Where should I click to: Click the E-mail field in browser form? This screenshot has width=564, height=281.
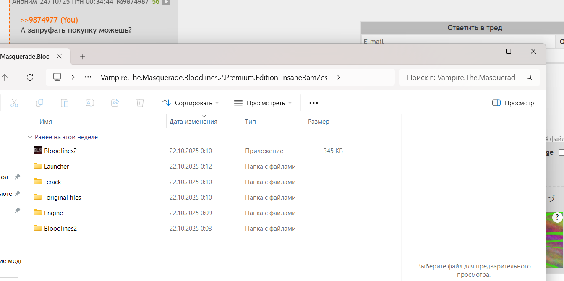pyautogui.click(x=458, y=41)
